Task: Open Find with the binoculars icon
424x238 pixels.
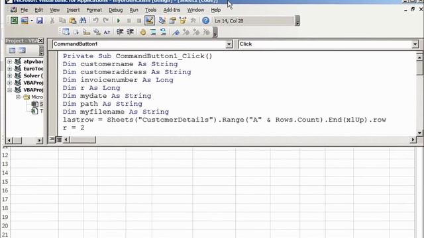Action: click(x=83, y=20)
